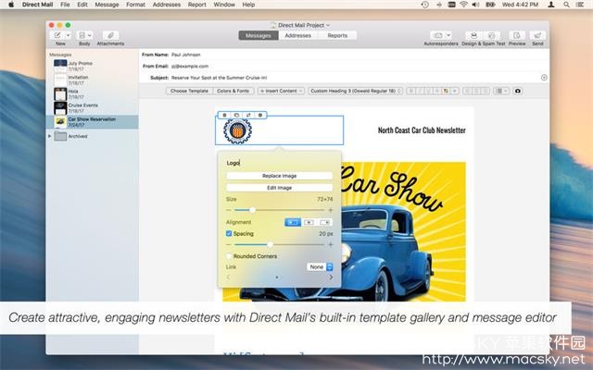Click the car club logo image
Viewport: 593px width, 370px height.
coord(237,131)
